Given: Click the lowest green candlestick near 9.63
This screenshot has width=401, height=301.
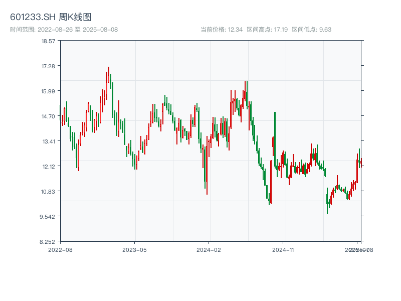Looking at the screenshot, I should [x=327, y=201].
